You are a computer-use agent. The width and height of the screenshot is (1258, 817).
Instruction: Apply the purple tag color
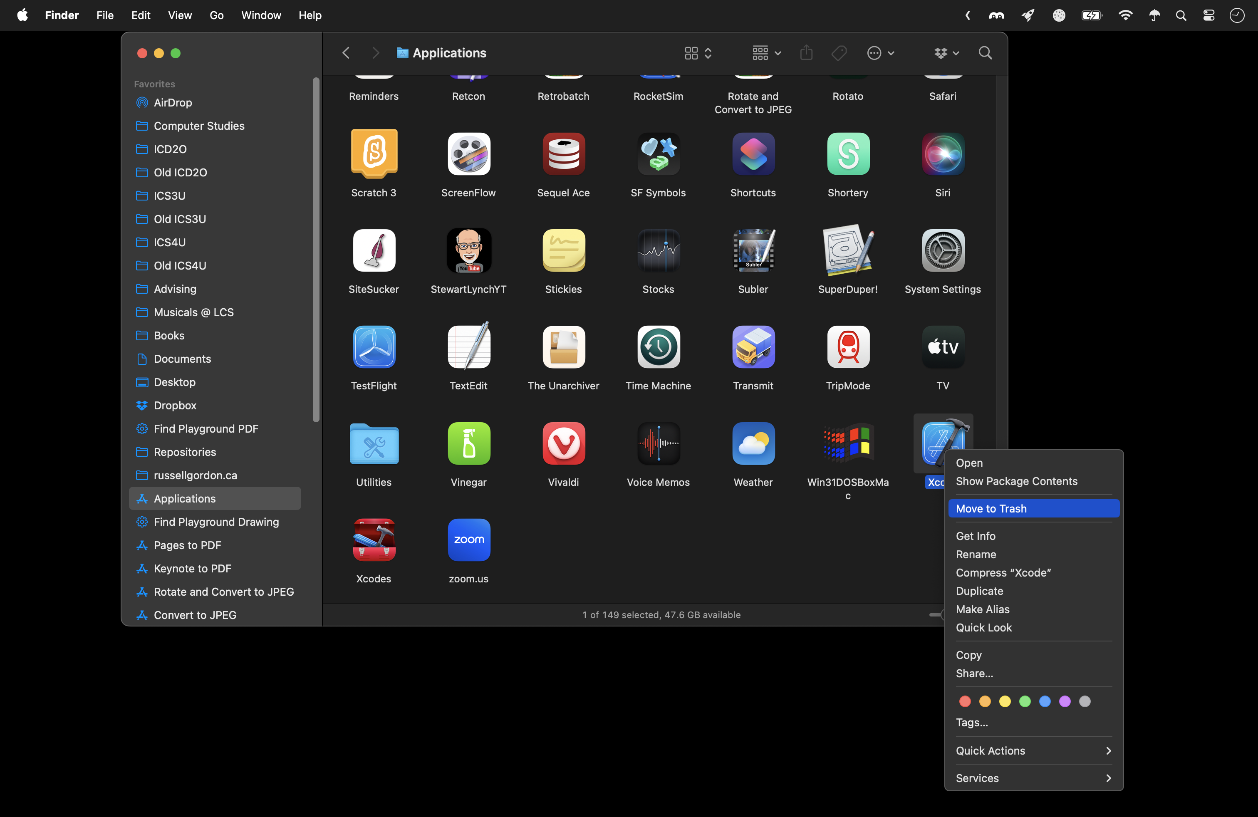tap(1065, 701)
